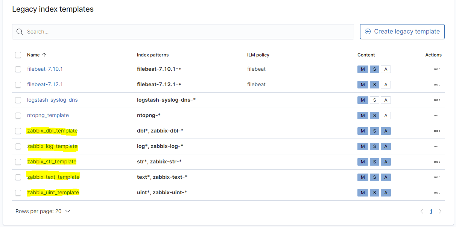Click the Index patterns column header
Image resolution: width=456 pixels, height=227 pixels.
point(153,55)
